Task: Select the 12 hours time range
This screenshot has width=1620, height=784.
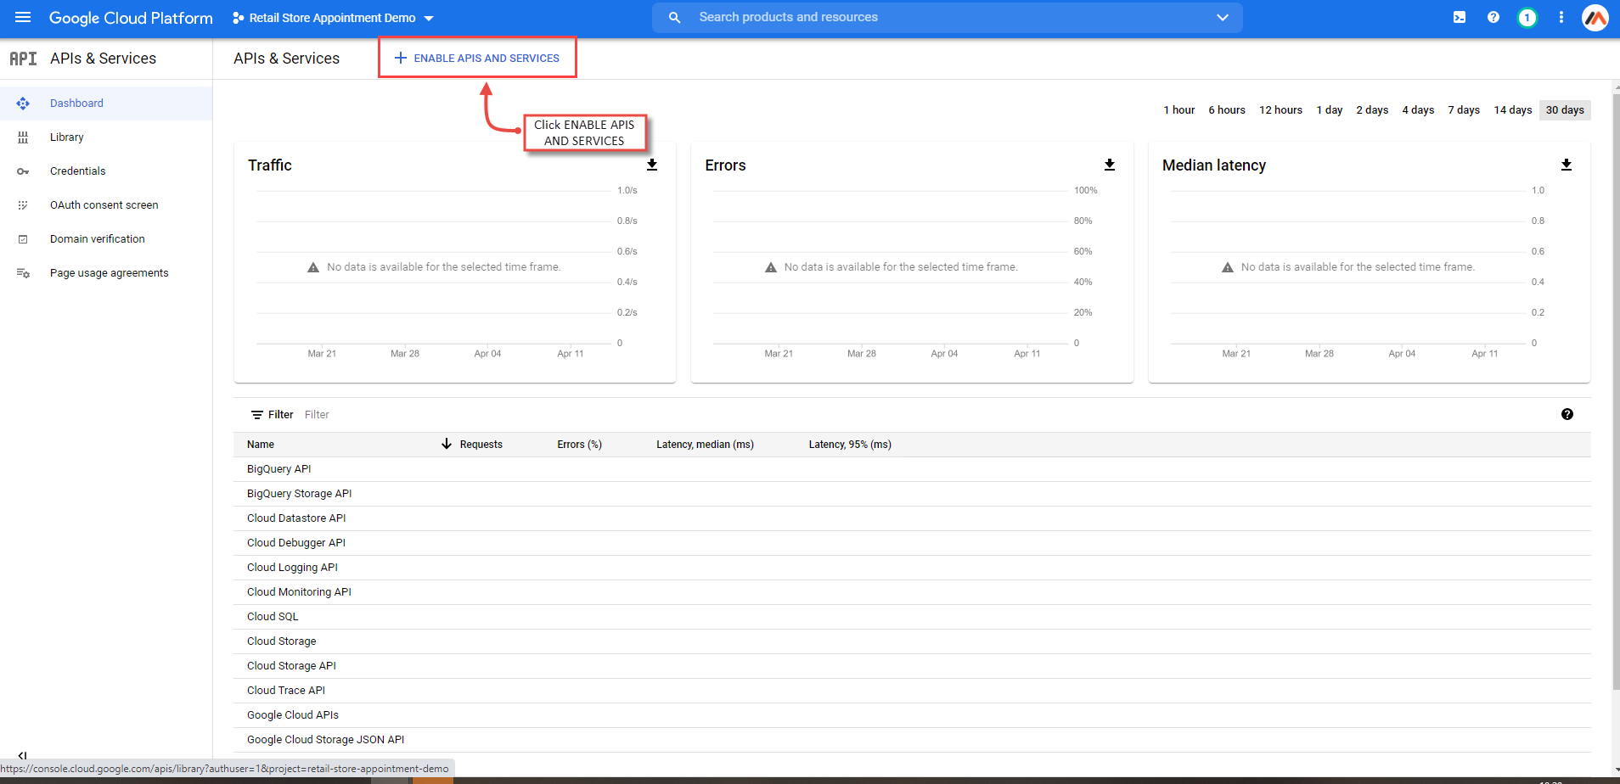Action: (1280, 110)
